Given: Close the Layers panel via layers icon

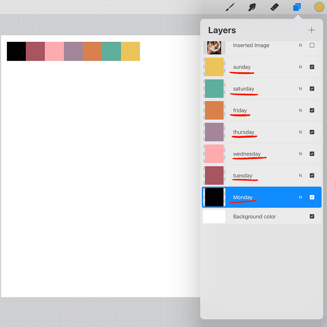Looking at the screenshot, I should (297, 7).
